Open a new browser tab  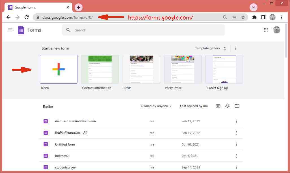coord(79,7)
